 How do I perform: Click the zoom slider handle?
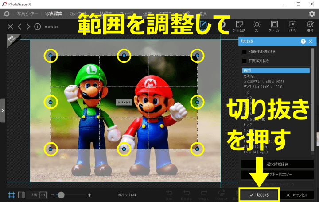pos(61,195)
